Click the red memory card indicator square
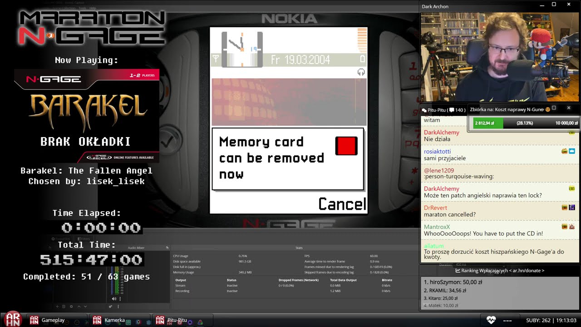The height and width of the screenshot is (327, 581). (346, 146)
